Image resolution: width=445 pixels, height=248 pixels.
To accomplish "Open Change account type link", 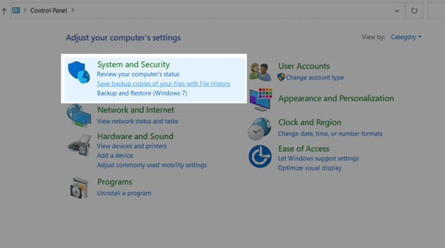I will coord(314,77).
